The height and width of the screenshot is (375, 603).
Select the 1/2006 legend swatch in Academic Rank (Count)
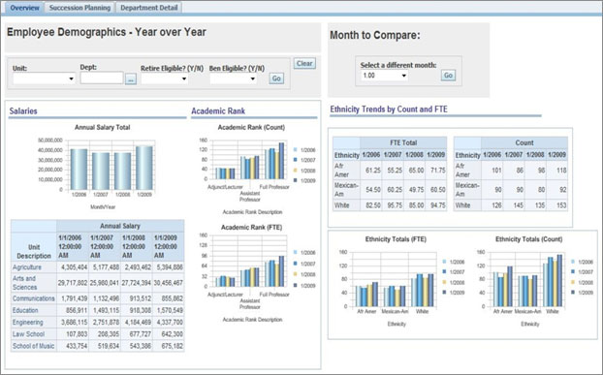(x=296, y=150)
